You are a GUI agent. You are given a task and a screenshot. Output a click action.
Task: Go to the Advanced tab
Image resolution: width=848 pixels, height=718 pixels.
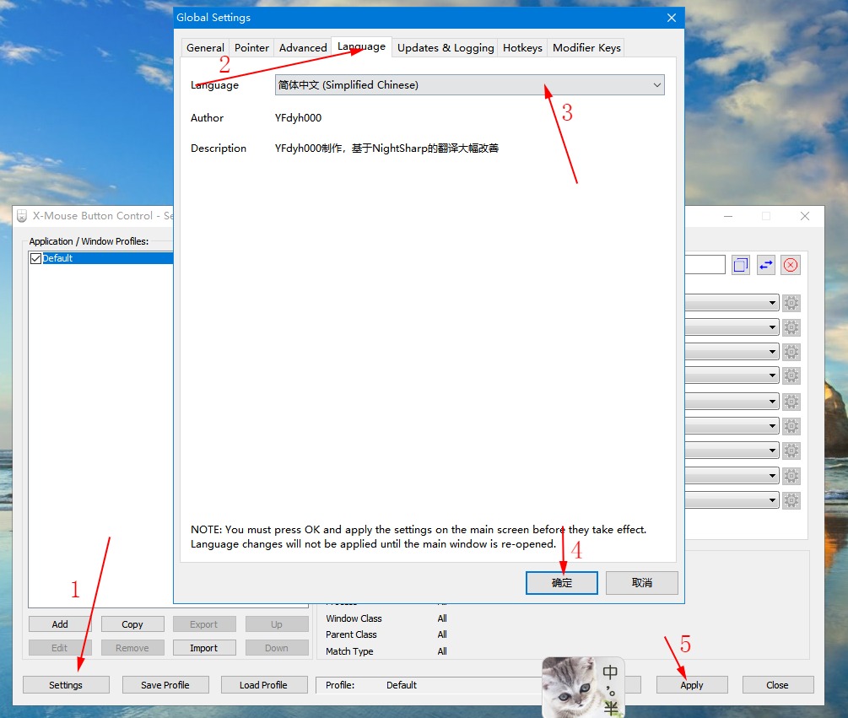(x=303, y=47)
